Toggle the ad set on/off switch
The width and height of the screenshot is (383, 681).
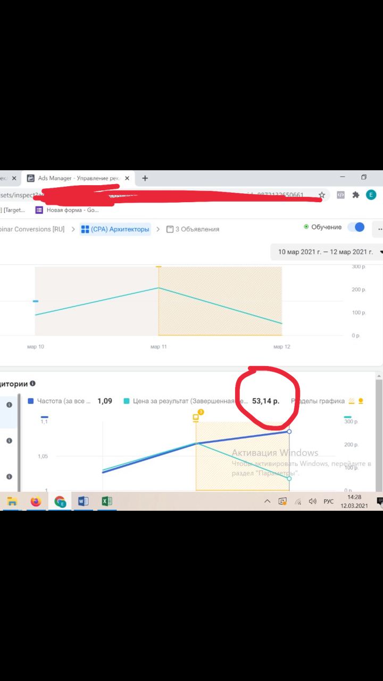click(356, 227)
